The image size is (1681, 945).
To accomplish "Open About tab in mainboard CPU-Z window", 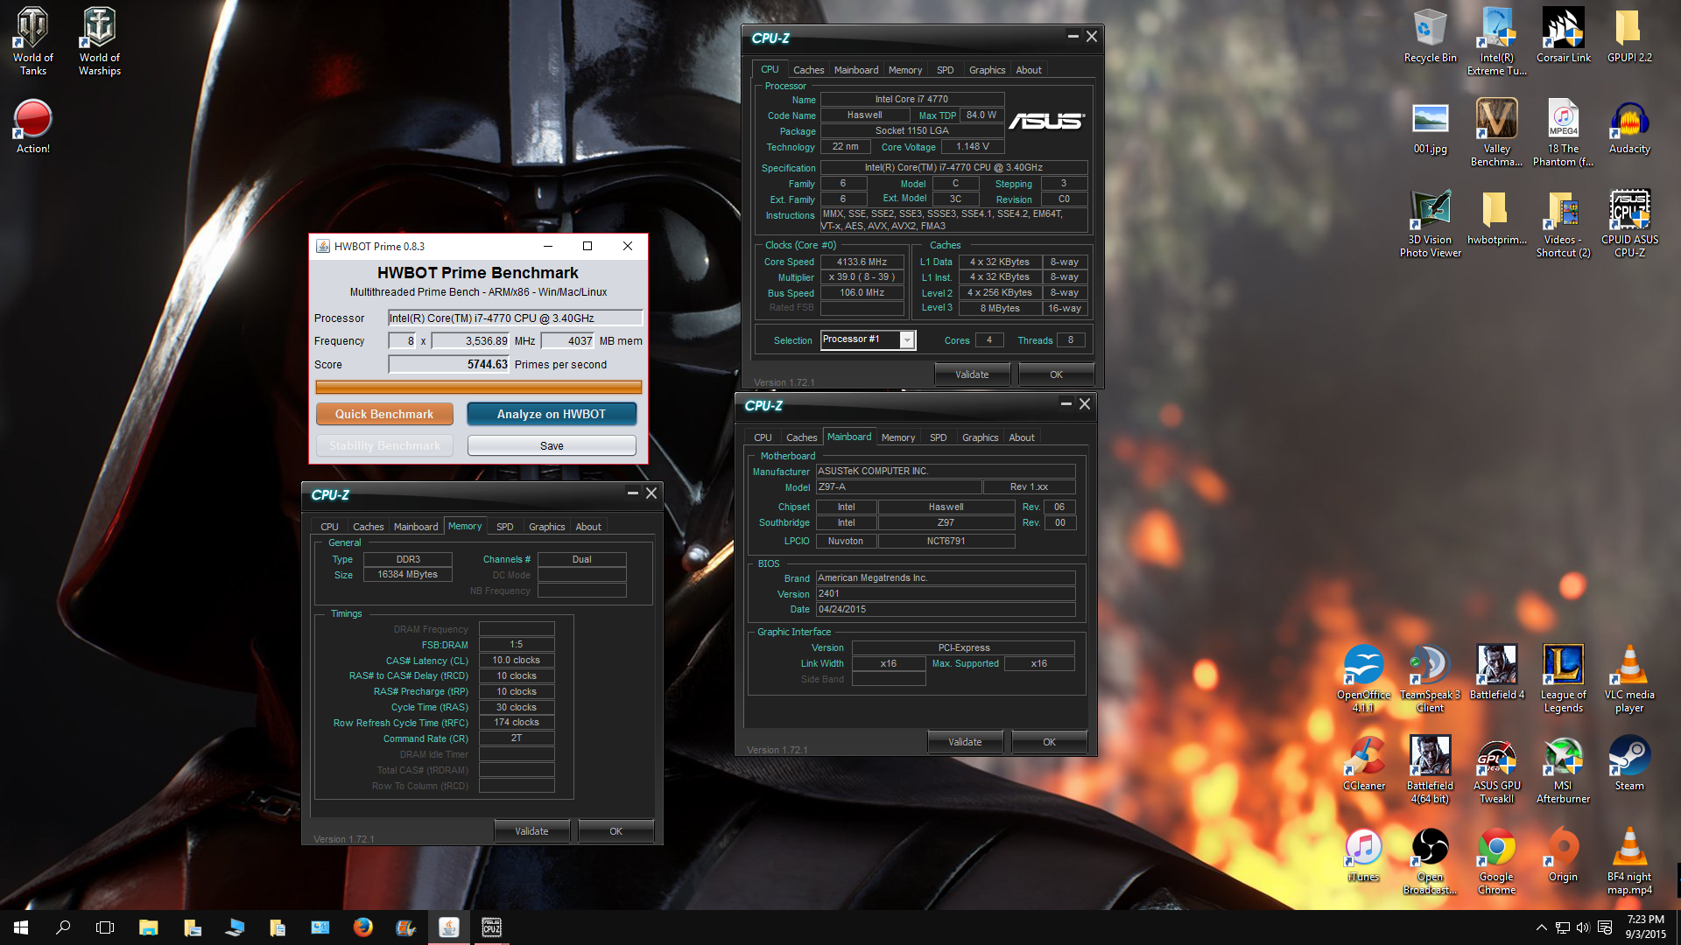I will coord(1021,437).
